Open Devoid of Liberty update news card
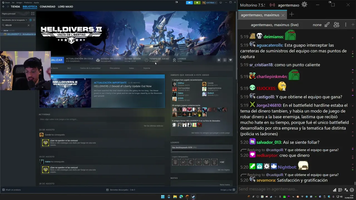Screen dimensions: 356x200 102,91
